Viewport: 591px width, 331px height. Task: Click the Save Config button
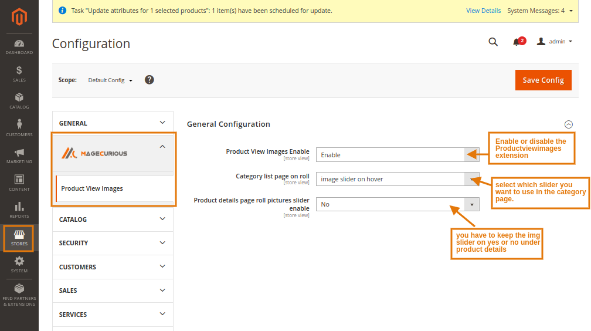(543, 80)
